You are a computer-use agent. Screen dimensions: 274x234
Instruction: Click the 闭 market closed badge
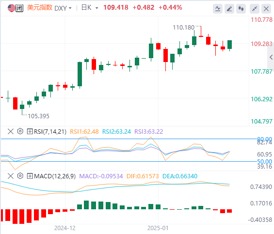click(x=19, y=8)
